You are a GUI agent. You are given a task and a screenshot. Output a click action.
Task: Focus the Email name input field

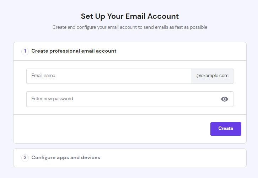click(x=109, y=76)
